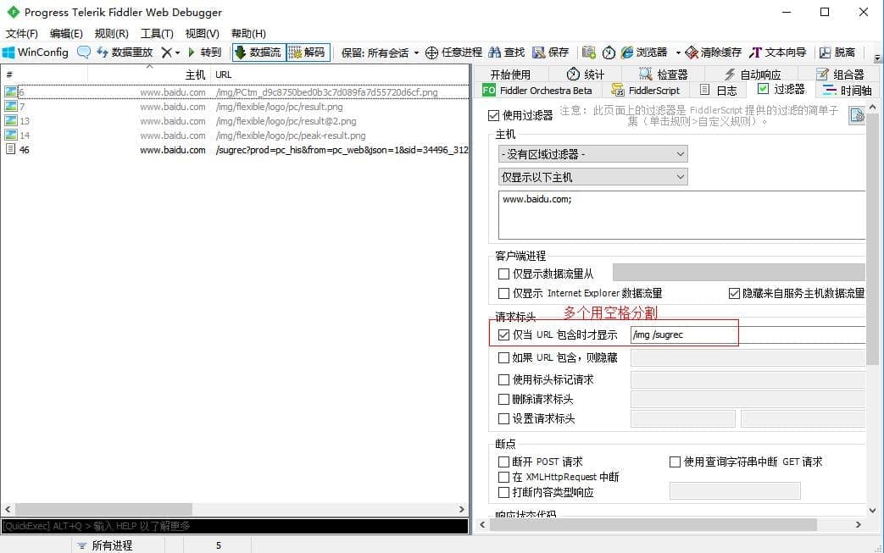Click 清除缓存 clear cache
The width and height of the screenshot is (884, 553).
[713, 53]
